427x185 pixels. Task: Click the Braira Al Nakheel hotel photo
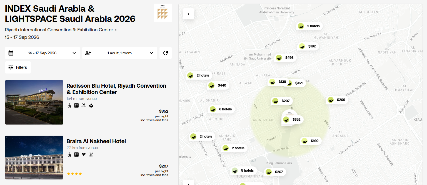tap(34, 158)
